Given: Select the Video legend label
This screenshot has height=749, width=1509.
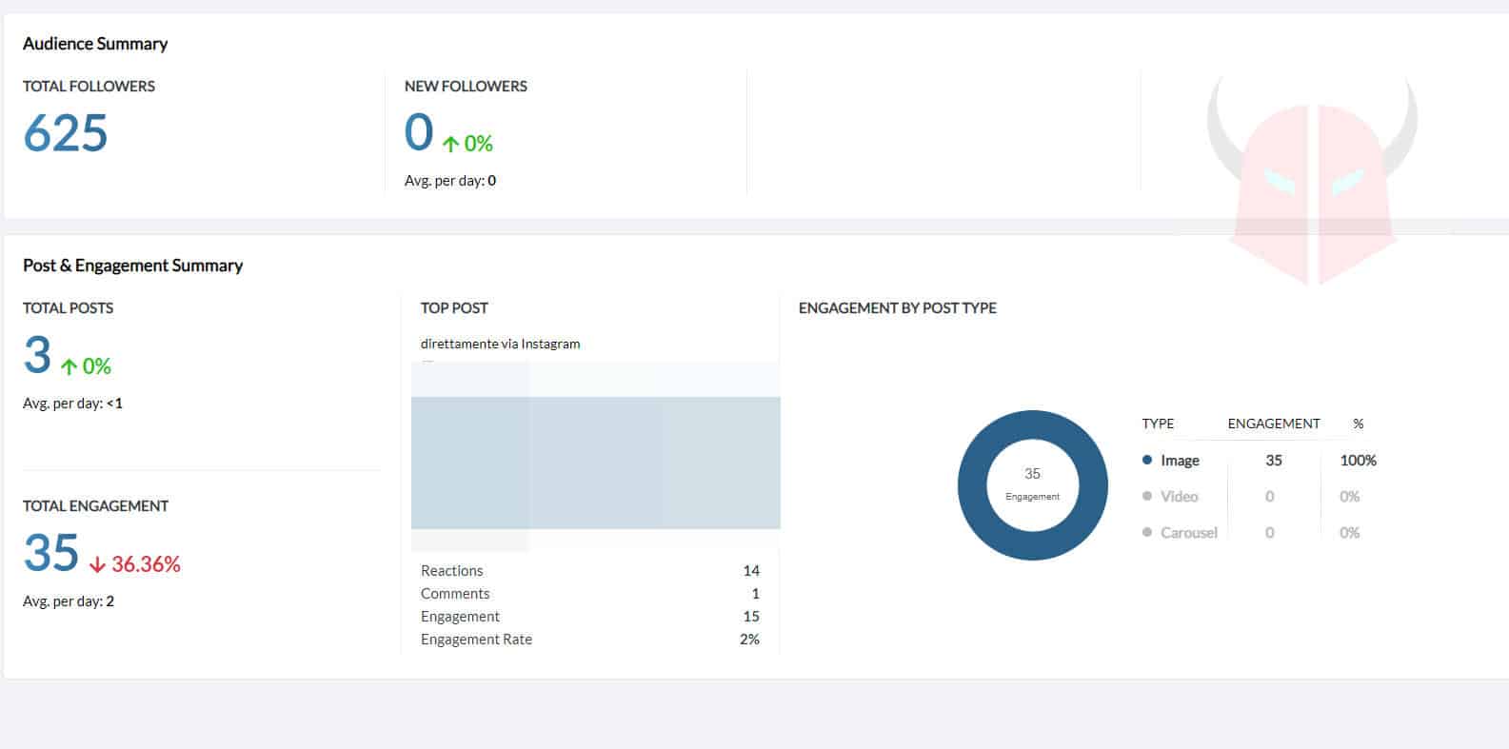Looking at the screenshot, I should (x=1179, y=497).
